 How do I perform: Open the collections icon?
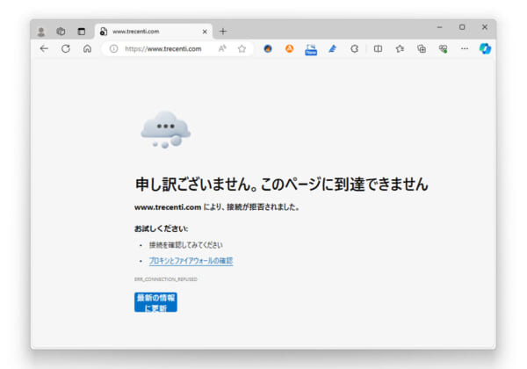pyautogui.click(x=422, y=49)
